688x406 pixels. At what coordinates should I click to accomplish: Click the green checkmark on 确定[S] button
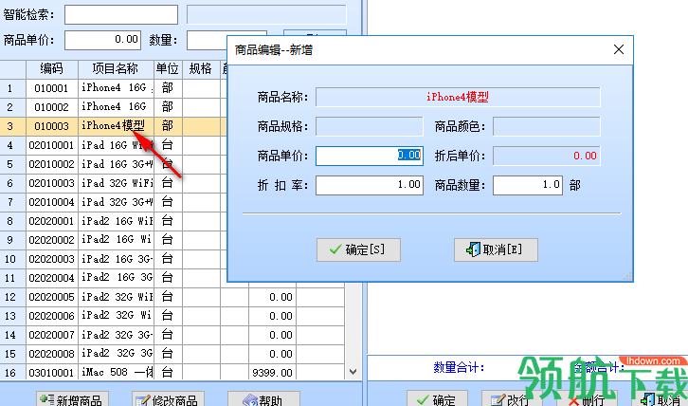point(335,249)
